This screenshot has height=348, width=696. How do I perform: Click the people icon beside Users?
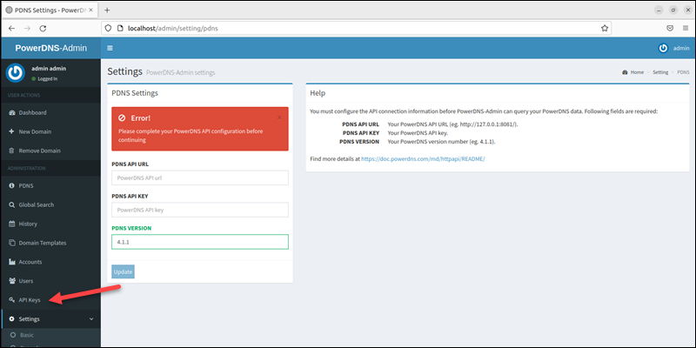point(12,281)
